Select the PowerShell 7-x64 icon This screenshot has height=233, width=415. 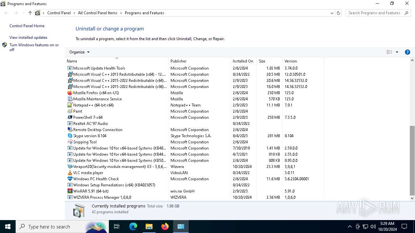click(70, 117)
